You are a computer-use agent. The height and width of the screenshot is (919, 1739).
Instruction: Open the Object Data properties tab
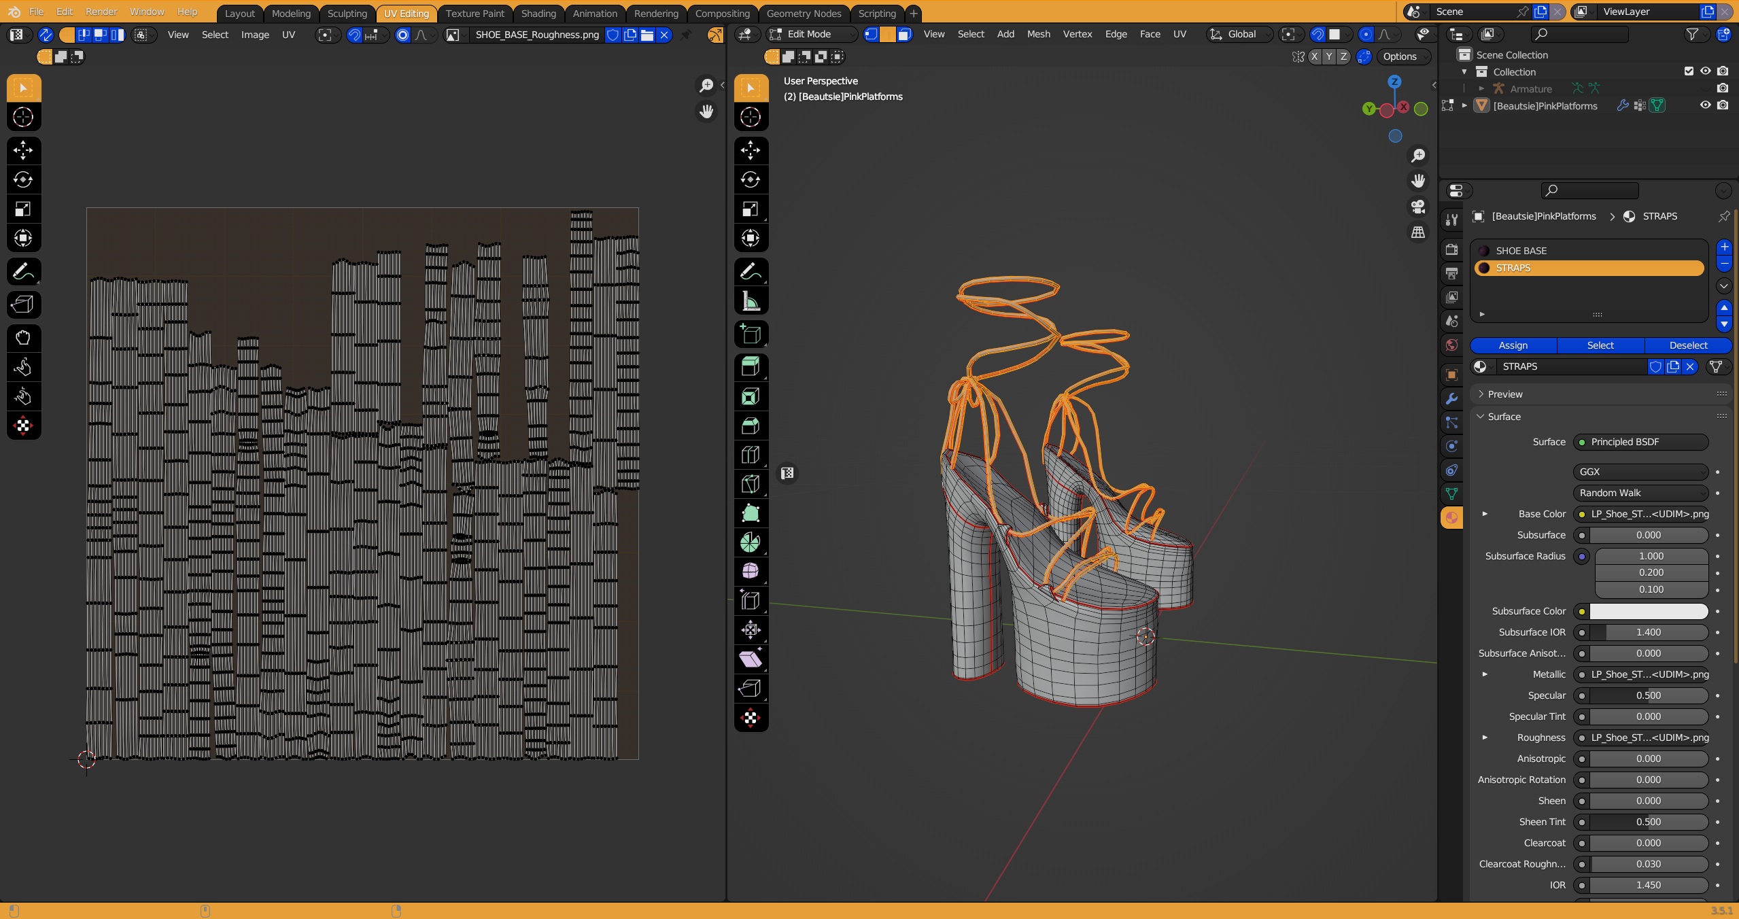coord(1451,494)
